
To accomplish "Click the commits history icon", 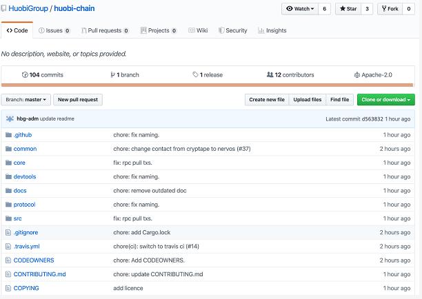I will (25, 74).
